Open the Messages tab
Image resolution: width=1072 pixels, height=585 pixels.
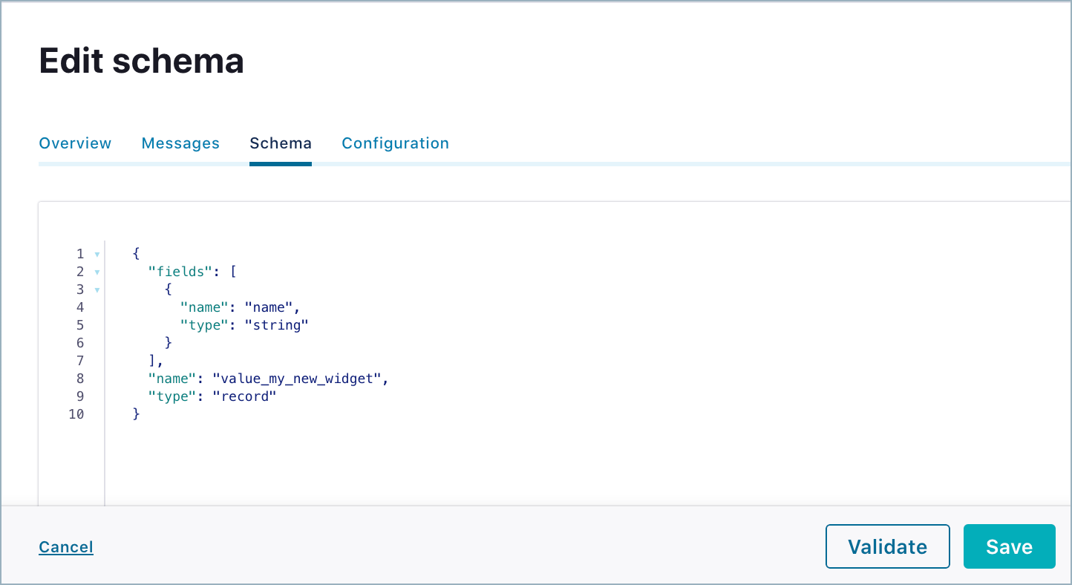pyautogui.click(x=180, y=143)
